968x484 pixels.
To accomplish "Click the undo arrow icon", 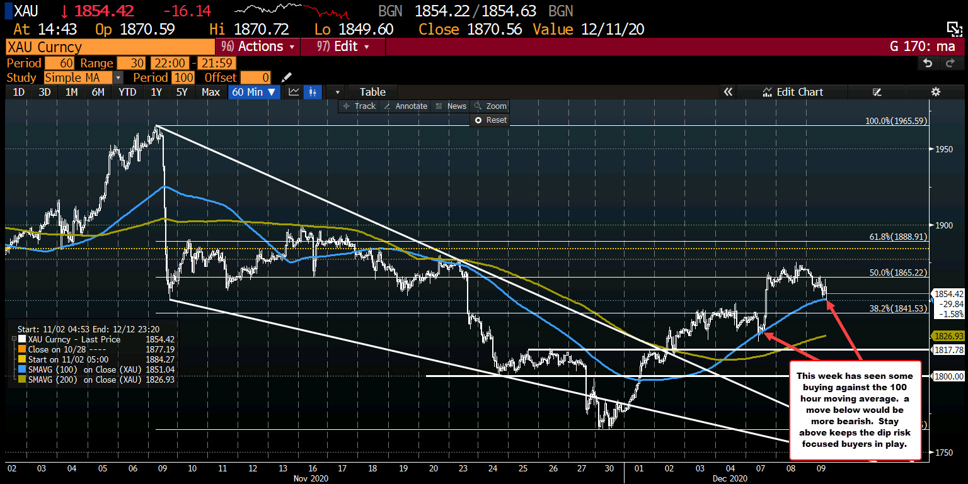I will 928,63.
